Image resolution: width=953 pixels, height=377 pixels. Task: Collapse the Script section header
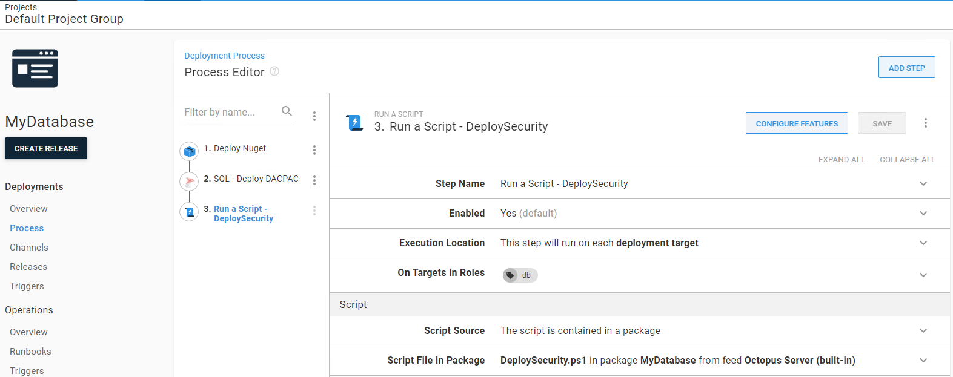point(639,304)
